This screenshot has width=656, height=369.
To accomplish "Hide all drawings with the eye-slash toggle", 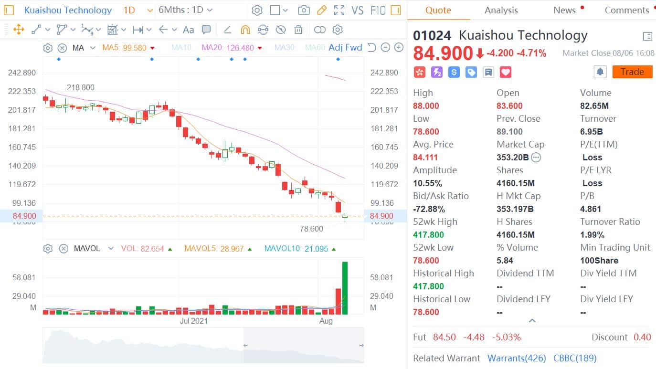I will tap(281, 30).
